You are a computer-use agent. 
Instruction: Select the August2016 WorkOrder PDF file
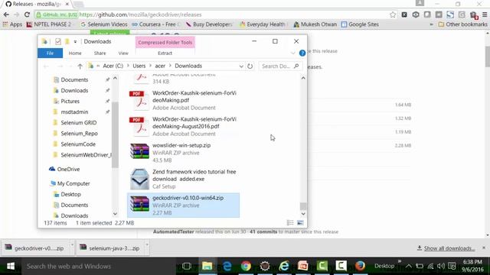183,127
